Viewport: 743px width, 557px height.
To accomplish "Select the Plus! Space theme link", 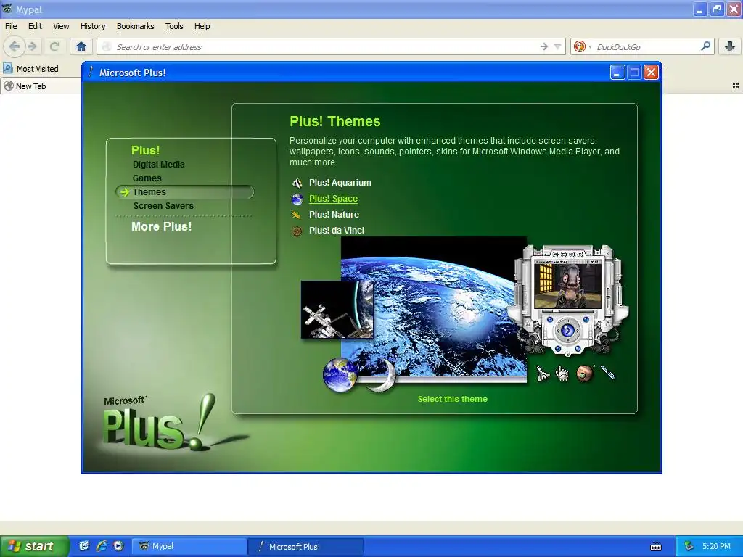I will [333, 199].
